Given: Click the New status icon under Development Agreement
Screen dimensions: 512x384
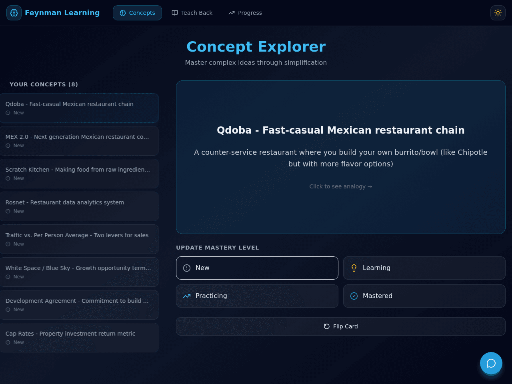Looking at the screenshot, I should 8,310.
